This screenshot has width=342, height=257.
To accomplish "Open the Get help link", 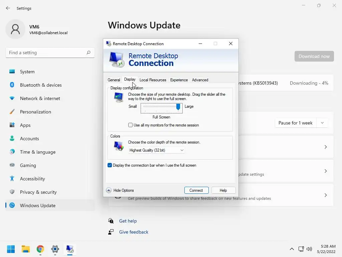I will 128,221.
